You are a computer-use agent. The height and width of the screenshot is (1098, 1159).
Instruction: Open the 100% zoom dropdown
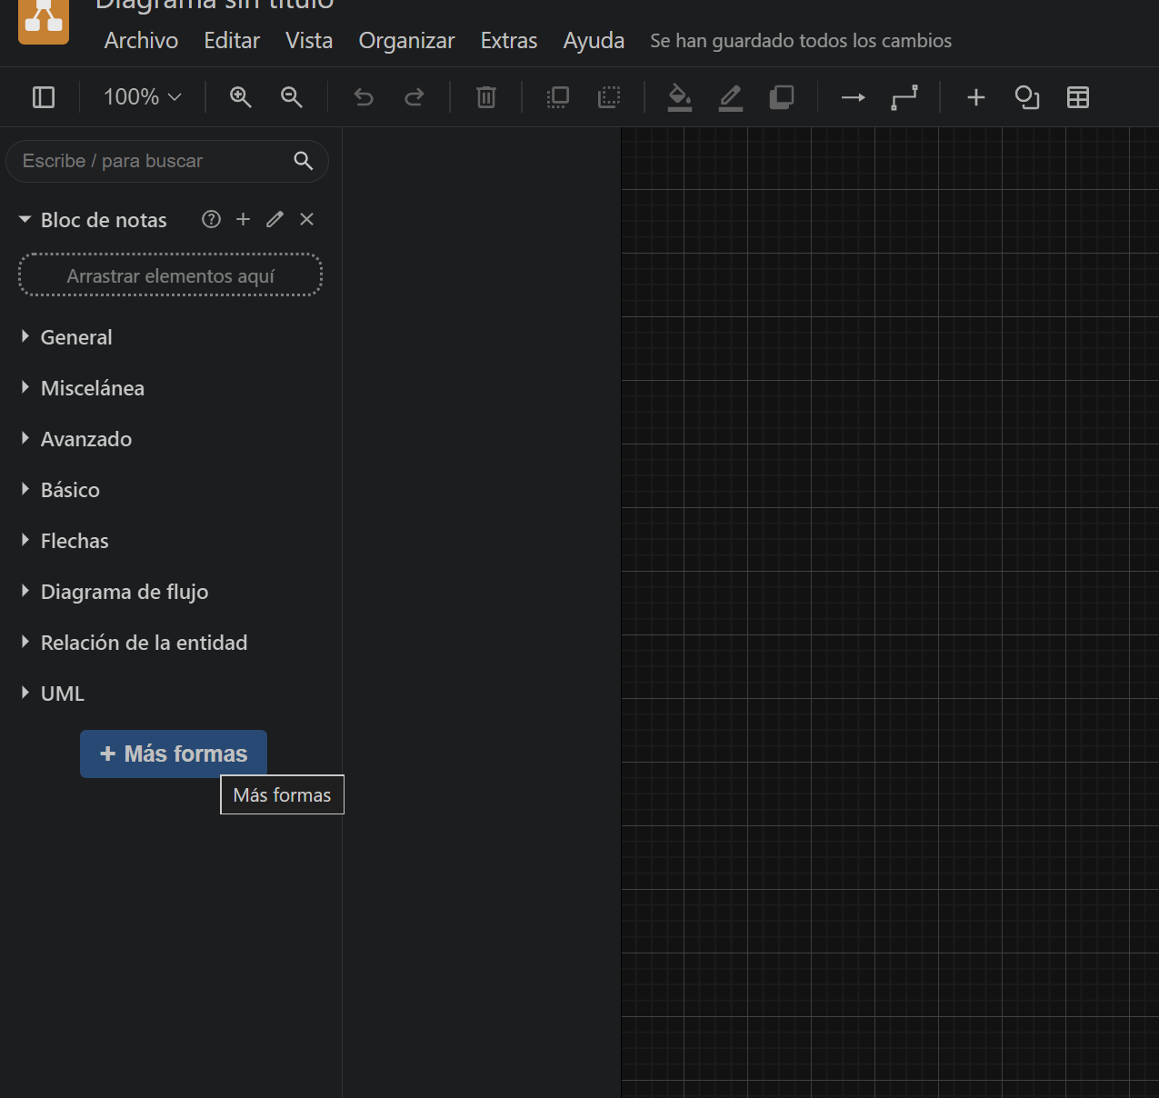(143, 97)
